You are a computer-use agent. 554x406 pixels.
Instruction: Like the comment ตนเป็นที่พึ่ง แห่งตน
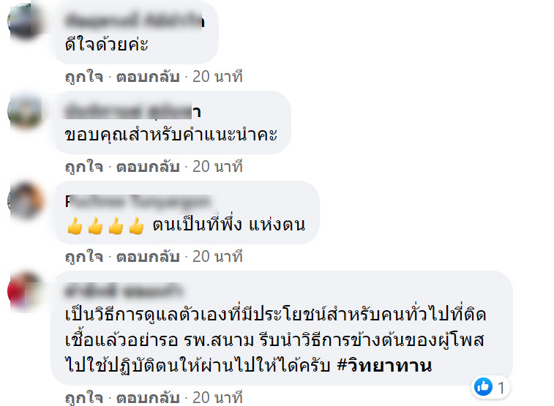[x=84, y=257]
